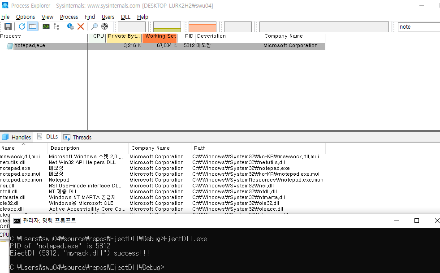Screen dimensions: 440x273
Task: Open the Process menu
Action: coord(69,17)
